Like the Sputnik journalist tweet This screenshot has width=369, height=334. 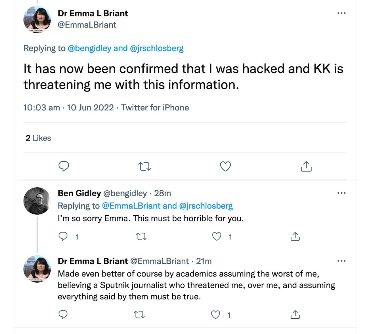pos(216,314)
